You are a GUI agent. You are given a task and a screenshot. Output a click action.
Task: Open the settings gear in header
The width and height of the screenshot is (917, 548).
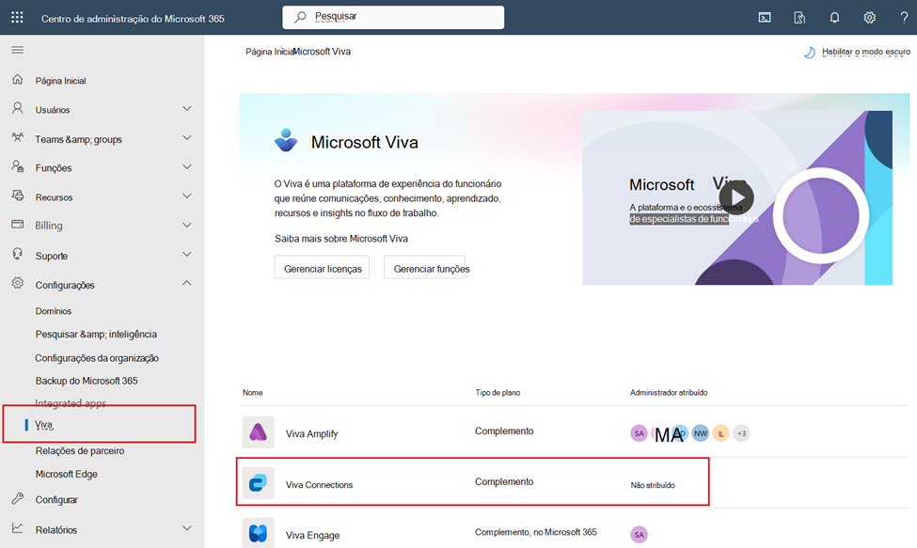tap(869, 17)
